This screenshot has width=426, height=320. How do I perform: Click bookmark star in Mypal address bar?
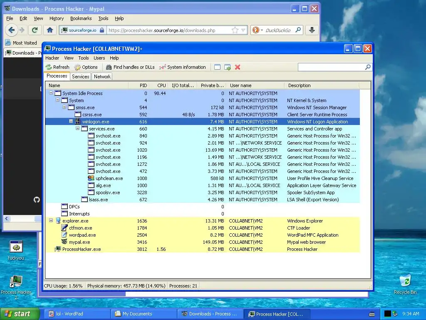[x=235, y=30]
